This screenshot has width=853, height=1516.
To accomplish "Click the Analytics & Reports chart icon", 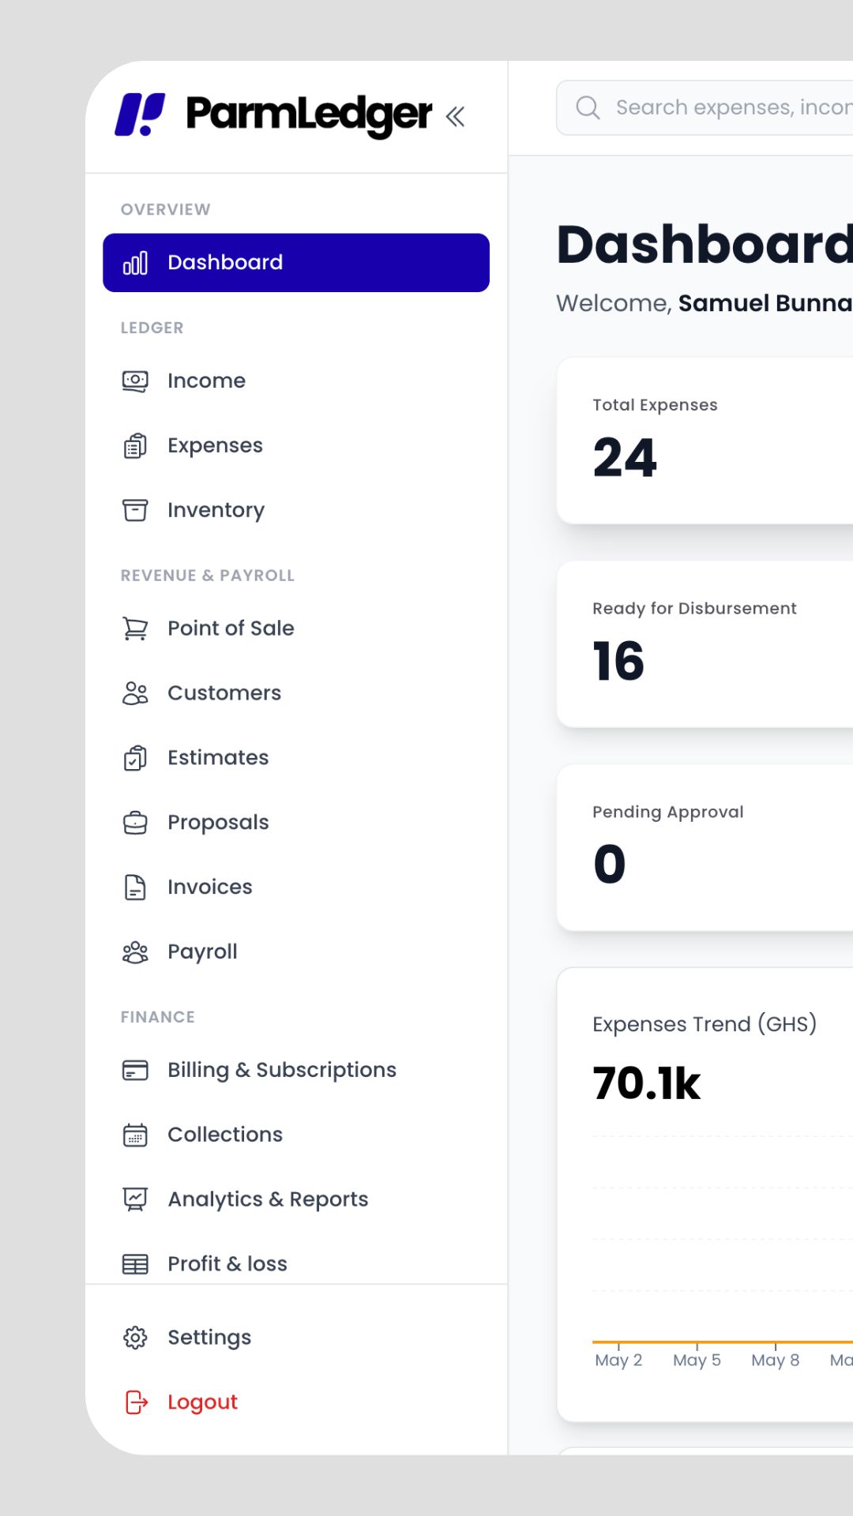I will [x=135, y=1199].
